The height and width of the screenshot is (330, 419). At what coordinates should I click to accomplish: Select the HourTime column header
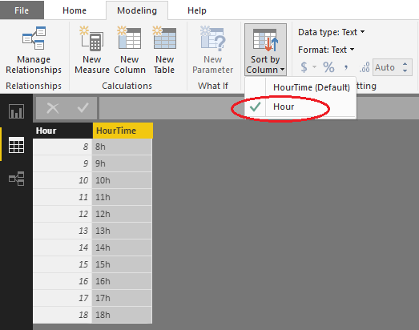coord(123,131)
